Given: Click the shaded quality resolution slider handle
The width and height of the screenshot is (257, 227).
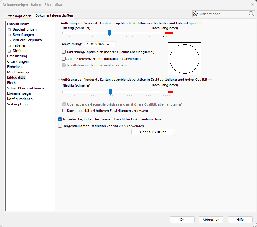Looking at the screenshot, I should tap(110, 33).
